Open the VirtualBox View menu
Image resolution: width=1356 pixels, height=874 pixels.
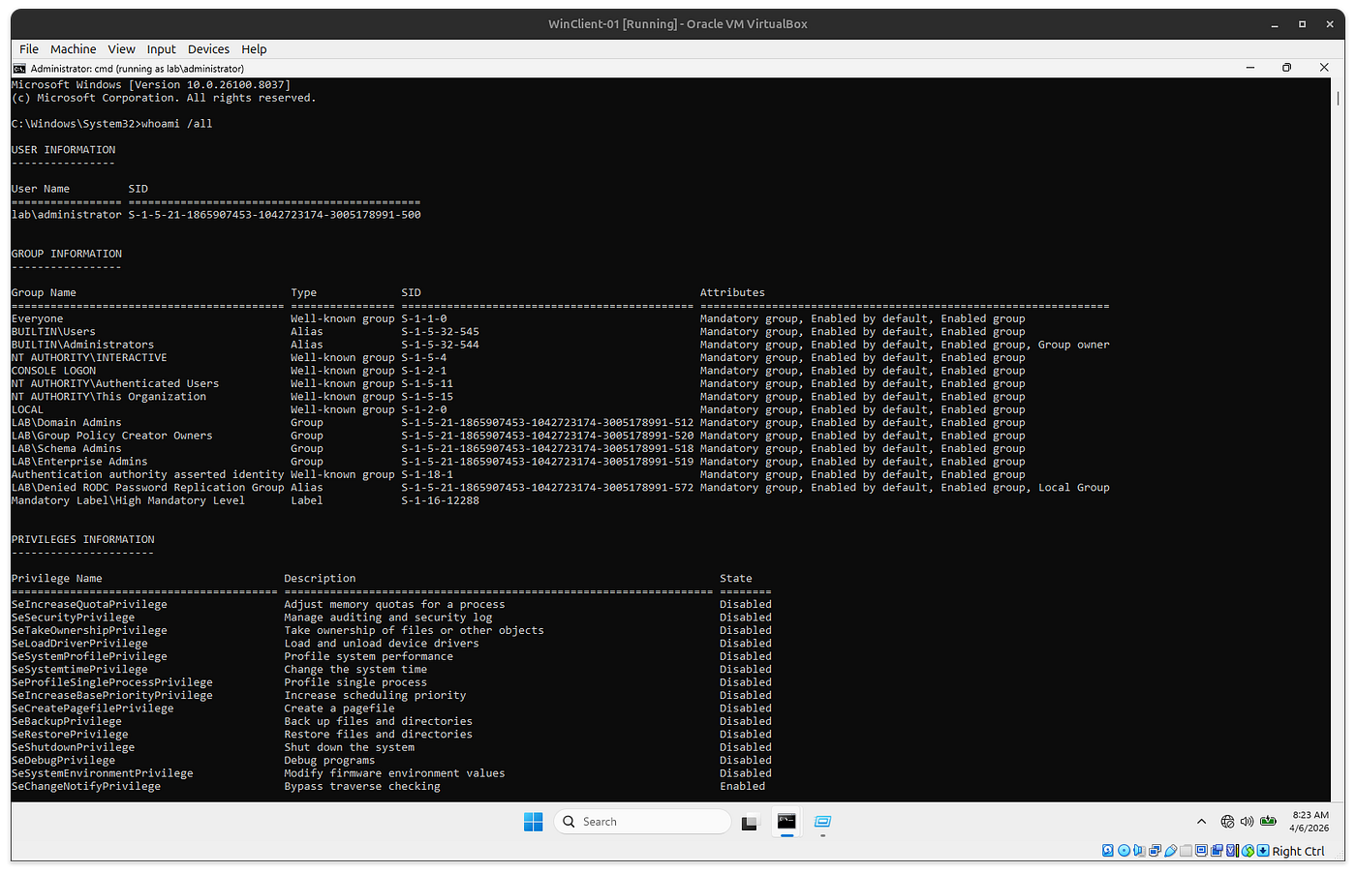(x=121, y=49)
